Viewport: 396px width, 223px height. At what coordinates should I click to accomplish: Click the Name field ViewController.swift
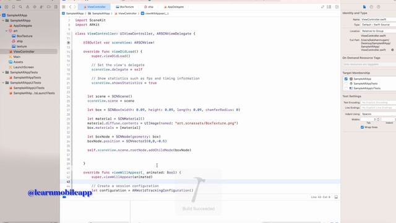coord(378,19)
